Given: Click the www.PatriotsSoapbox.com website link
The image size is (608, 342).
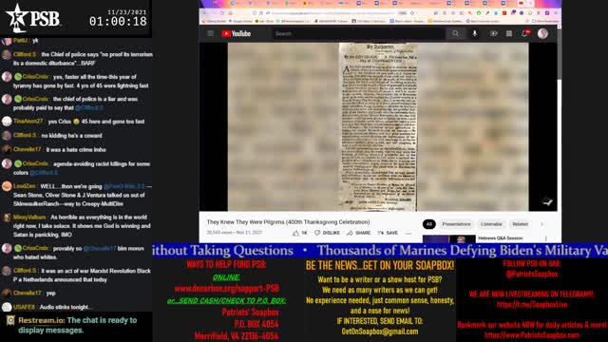Looking at the screenshot, I should [x=532, y=335].
